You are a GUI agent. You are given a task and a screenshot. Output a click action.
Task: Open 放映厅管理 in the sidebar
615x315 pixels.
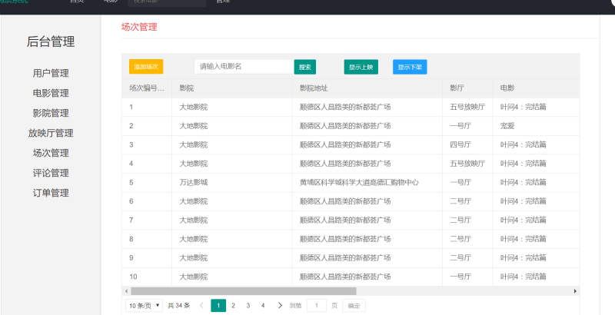(51, 133)
